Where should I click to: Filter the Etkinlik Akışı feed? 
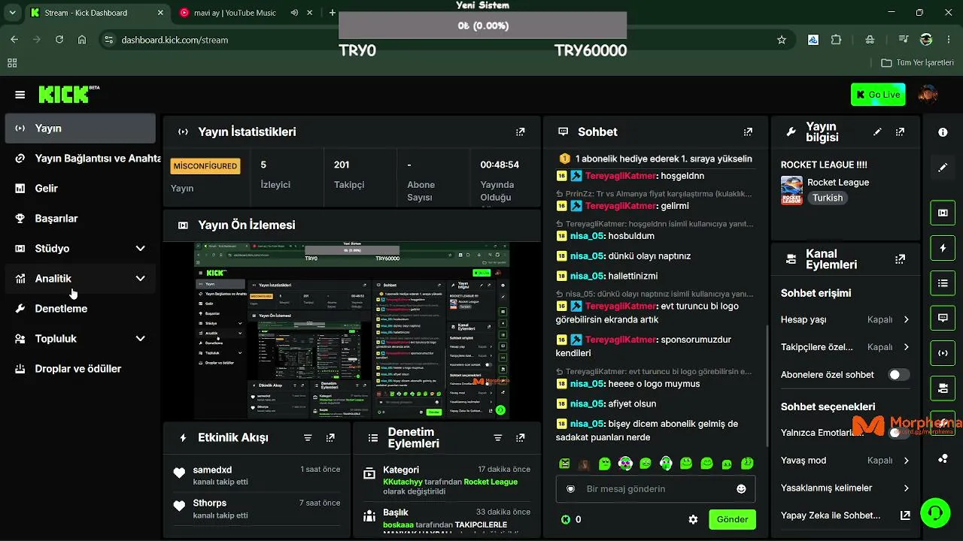pos(308,437)
